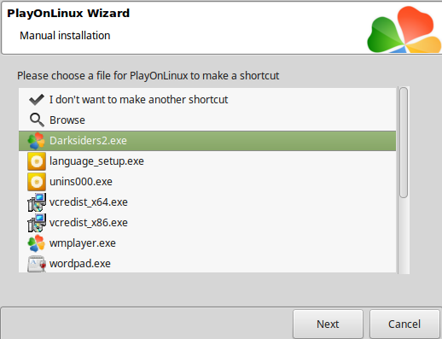Click the vcredist_x86.exe setup icon
The width and height of the screenshot is (442, 339).
(x=37, y=223)
